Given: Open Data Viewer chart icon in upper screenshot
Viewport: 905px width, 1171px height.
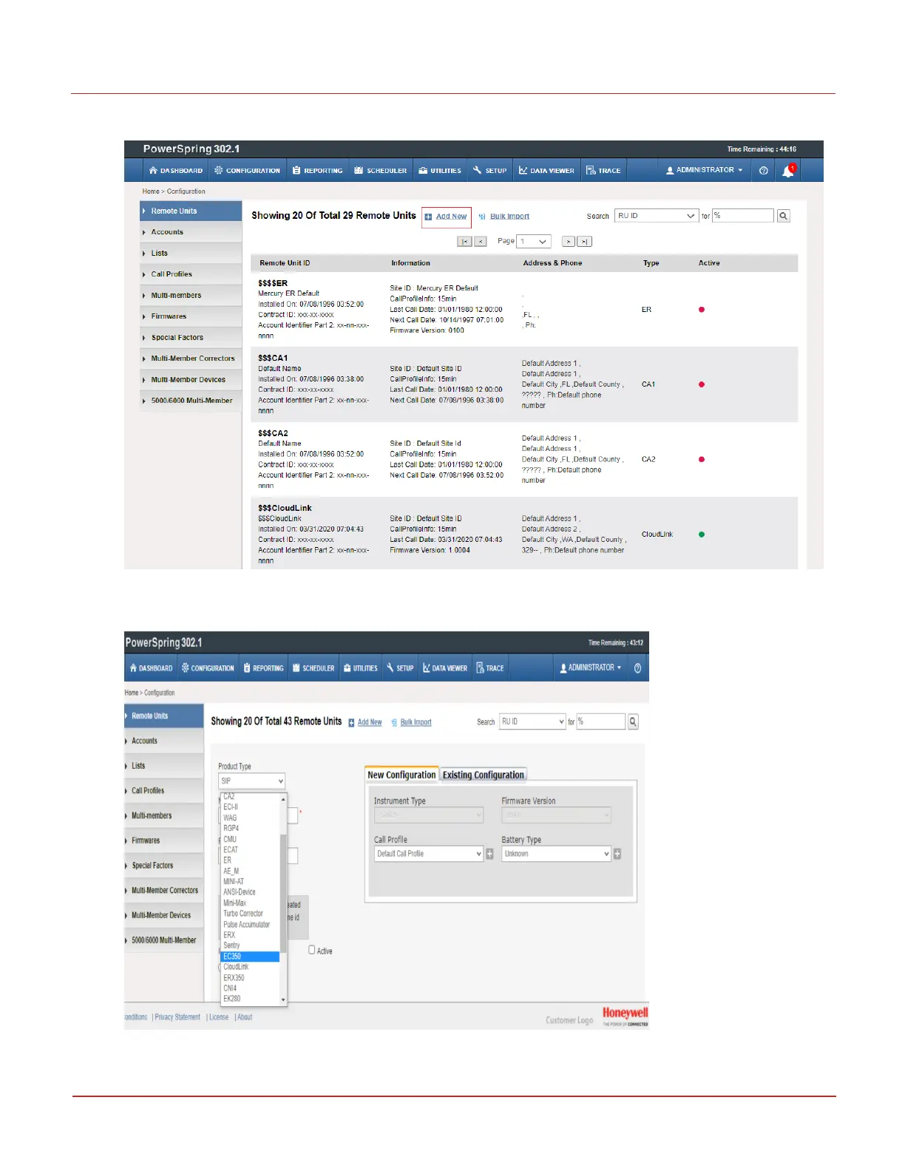Looking at the screenshot, I should tap(523, 171).
